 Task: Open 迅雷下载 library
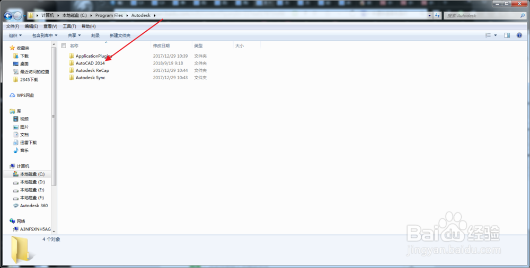click(x=28, y=143)
